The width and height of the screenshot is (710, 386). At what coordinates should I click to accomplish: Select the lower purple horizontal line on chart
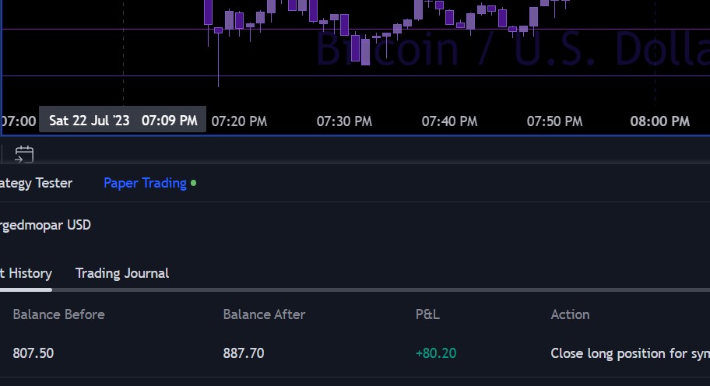[x=467, y=75]
